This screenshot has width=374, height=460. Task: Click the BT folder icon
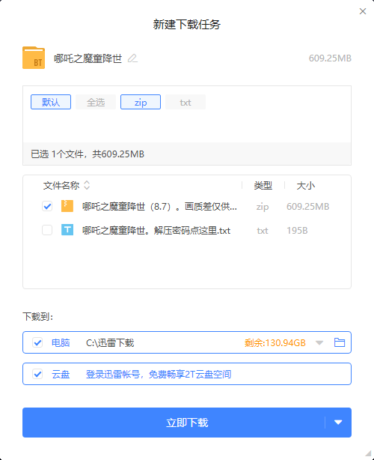click(x=34, y=58)
